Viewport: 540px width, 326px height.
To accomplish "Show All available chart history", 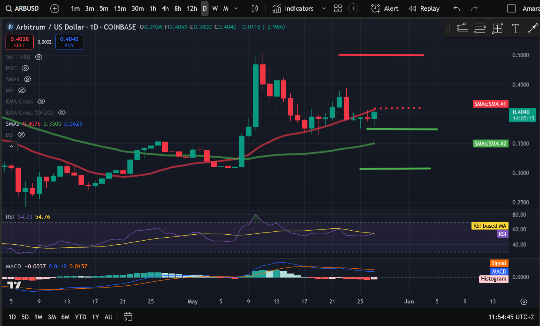I will 108,317.
